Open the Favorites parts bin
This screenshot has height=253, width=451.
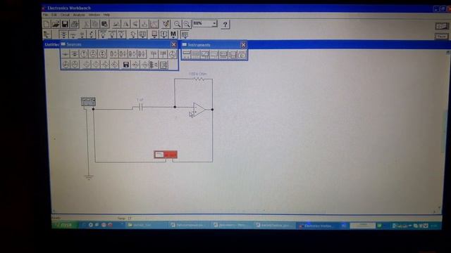click(47, 34)
